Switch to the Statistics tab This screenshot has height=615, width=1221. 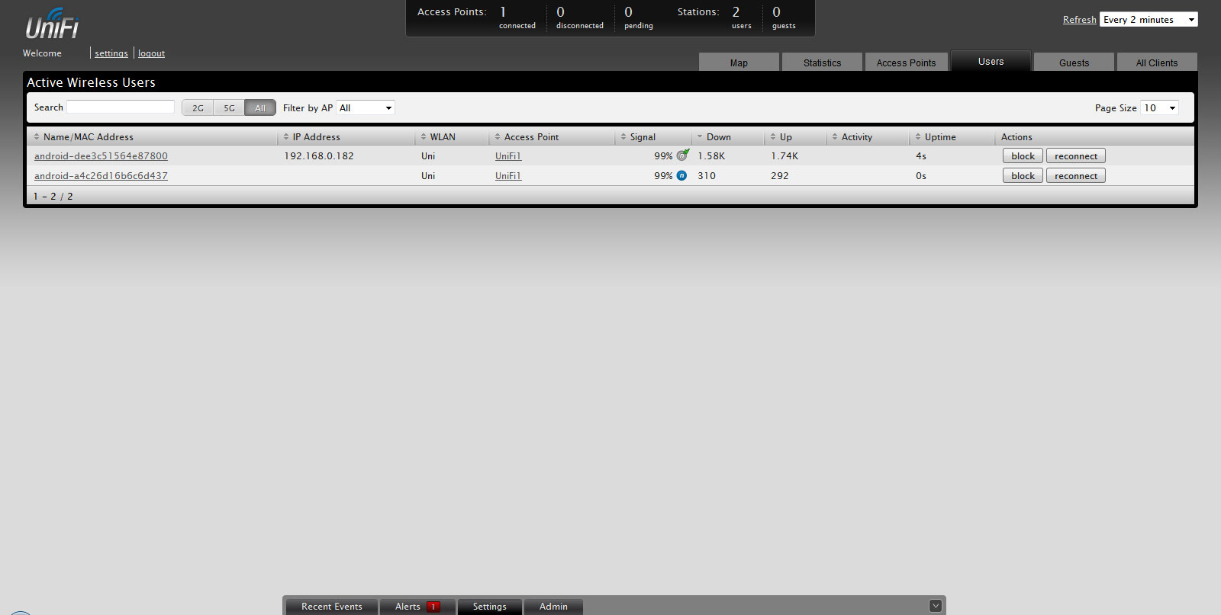822,62
